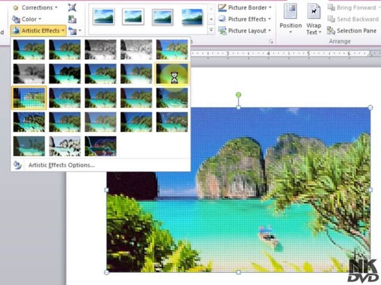This screenshot has width=381, height=285.
Task: Click the top-middle sizing handle of picture
Action: 239,107
